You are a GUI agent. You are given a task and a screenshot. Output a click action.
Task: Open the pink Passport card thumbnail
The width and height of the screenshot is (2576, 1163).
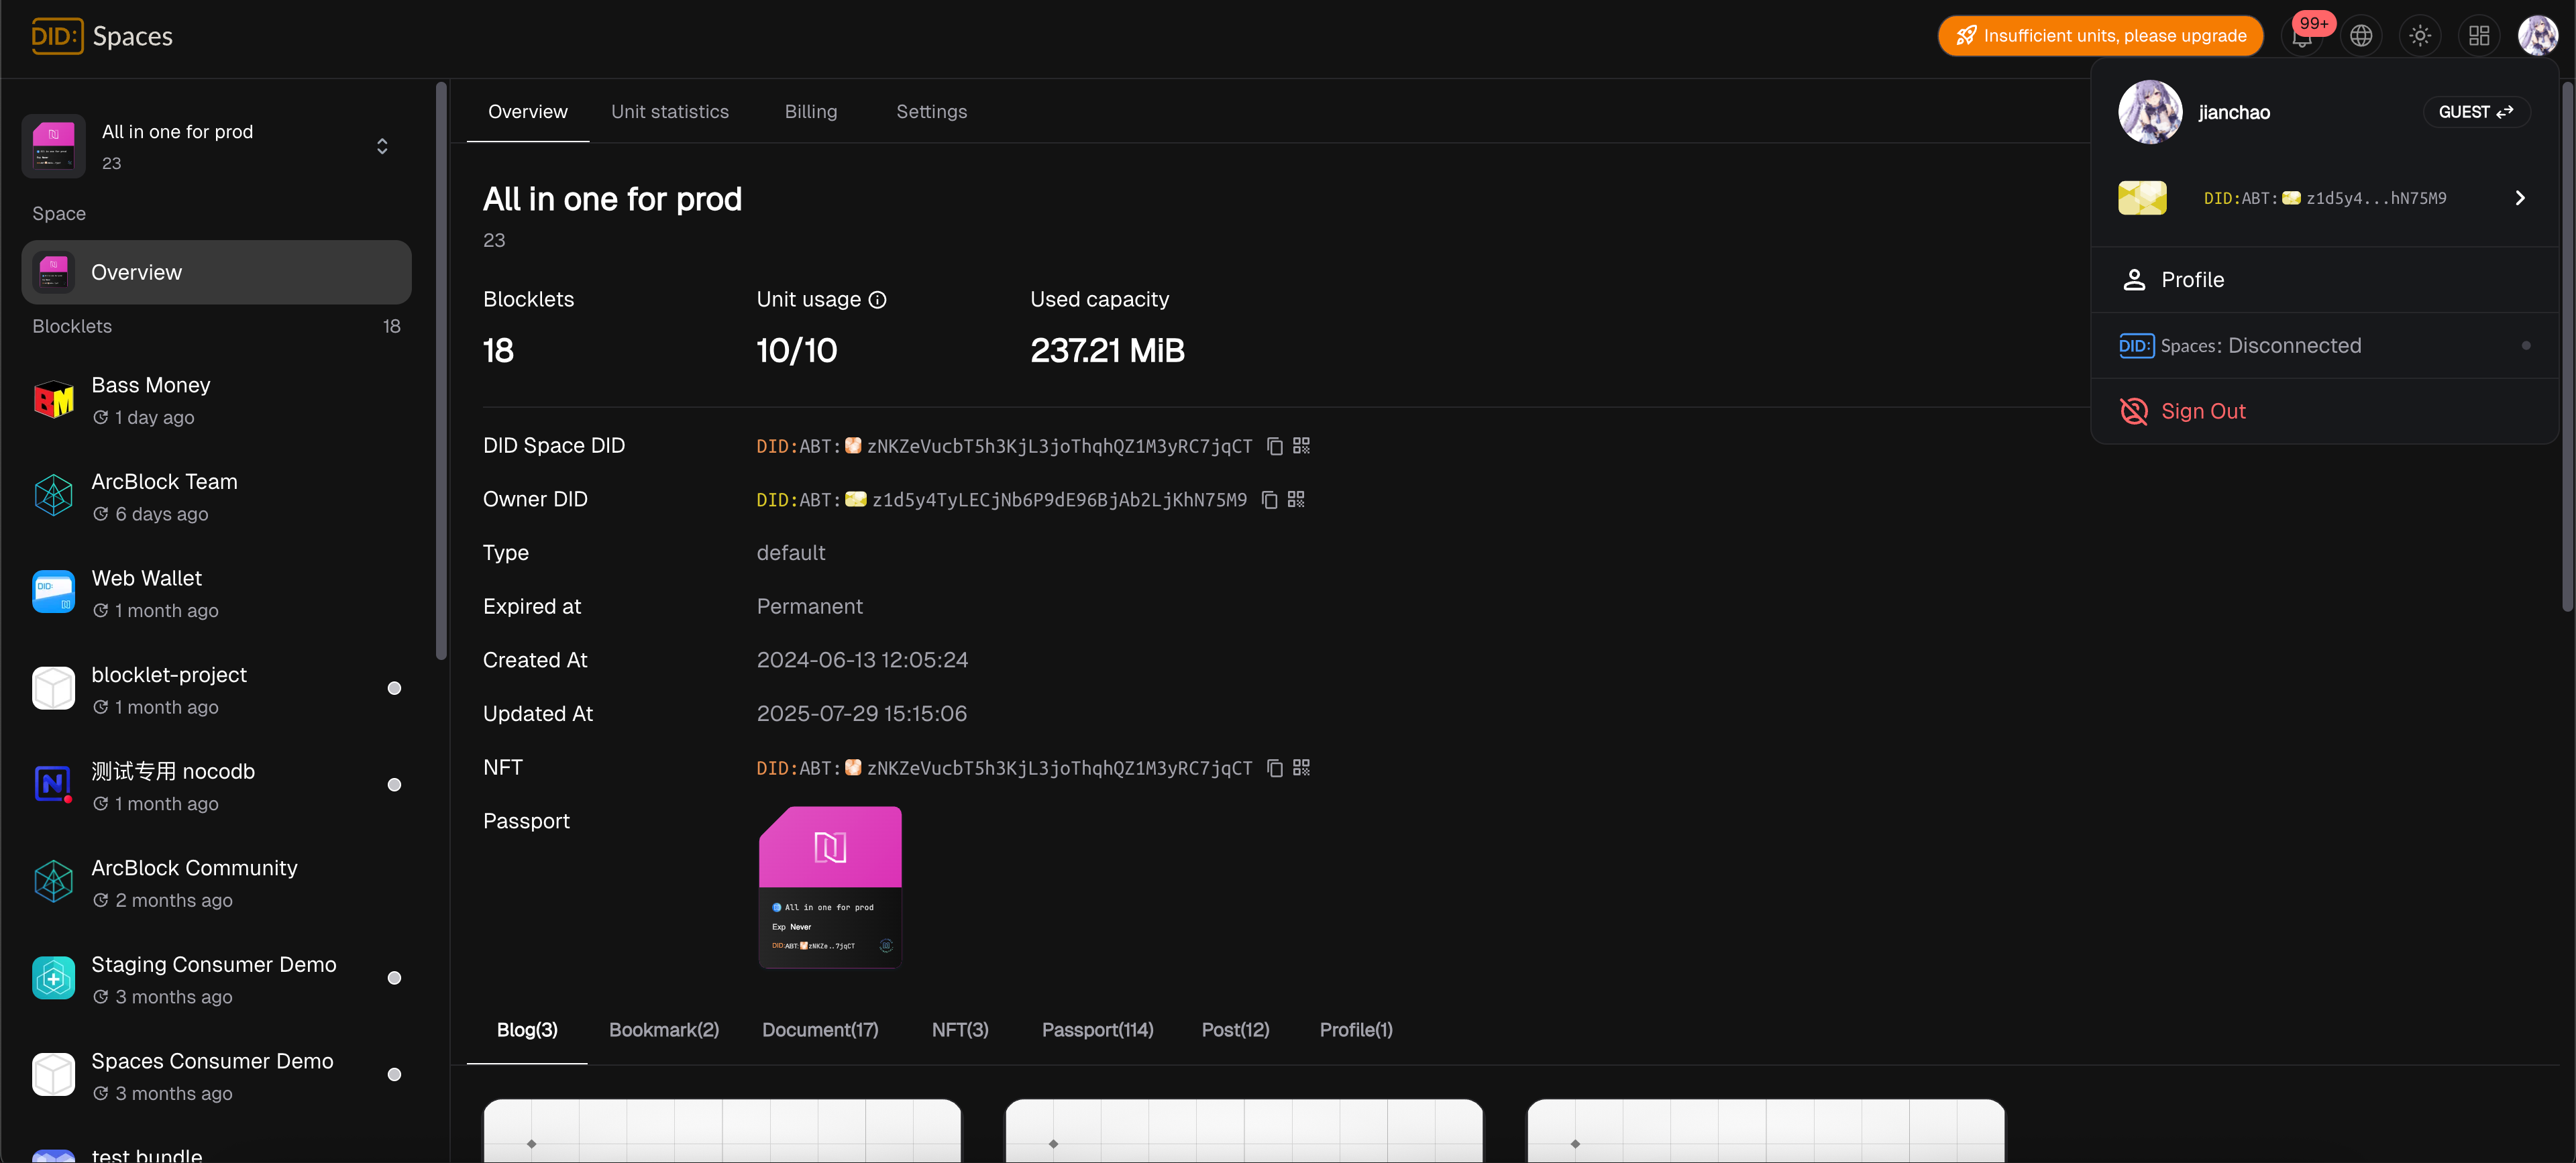point(830,887)
